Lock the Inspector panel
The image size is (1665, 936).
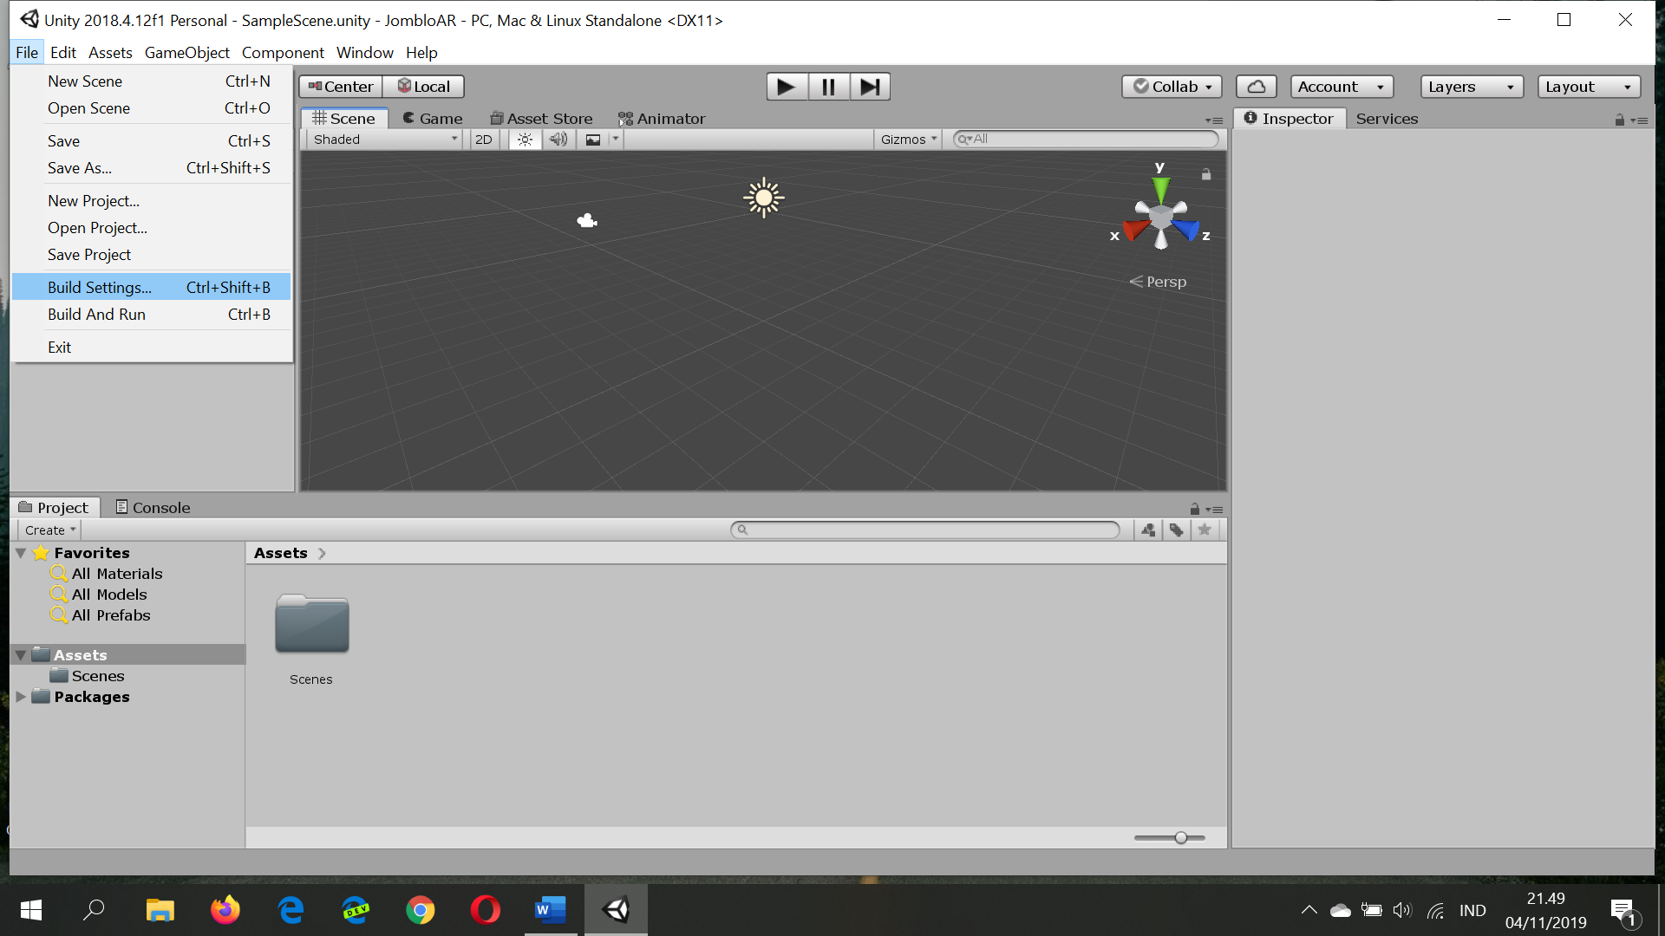[1619, 120]
